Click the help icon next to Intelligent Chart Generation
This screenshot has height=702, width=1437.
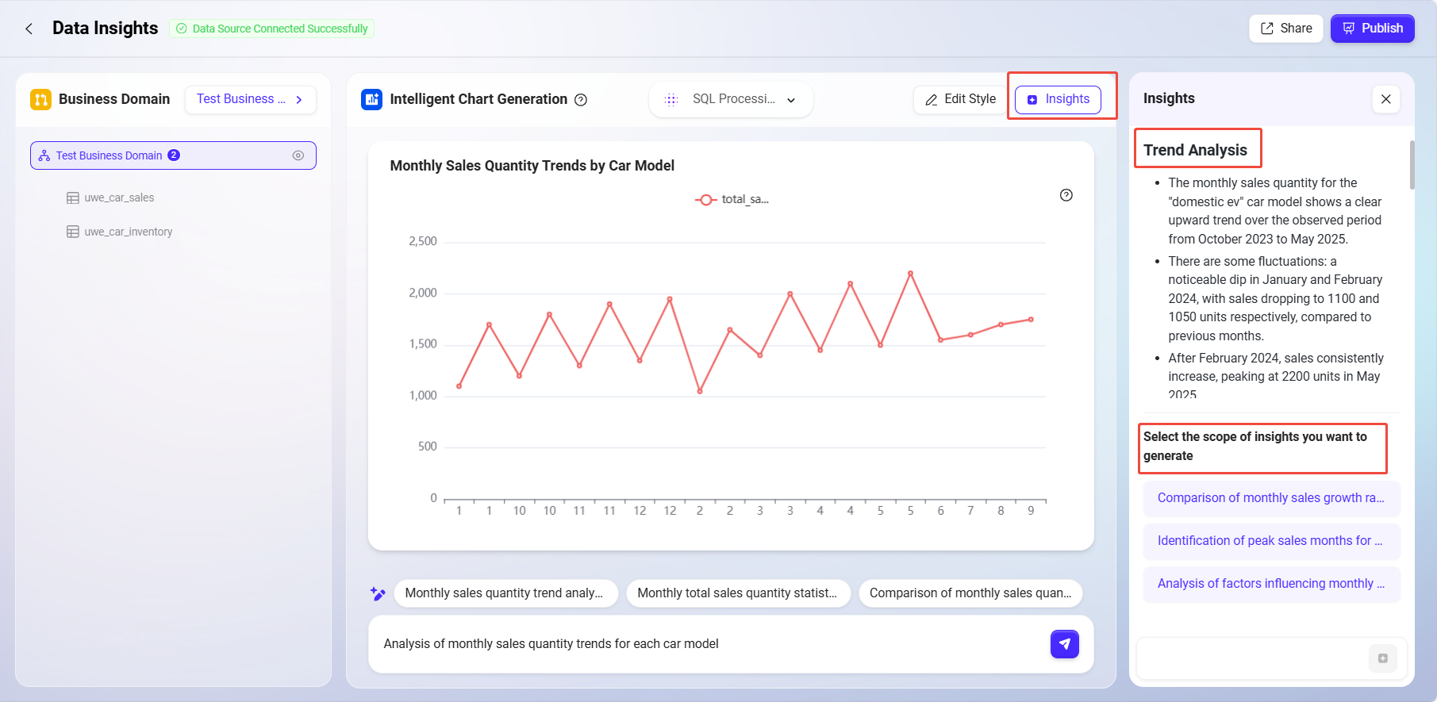(x=581, y=100)
